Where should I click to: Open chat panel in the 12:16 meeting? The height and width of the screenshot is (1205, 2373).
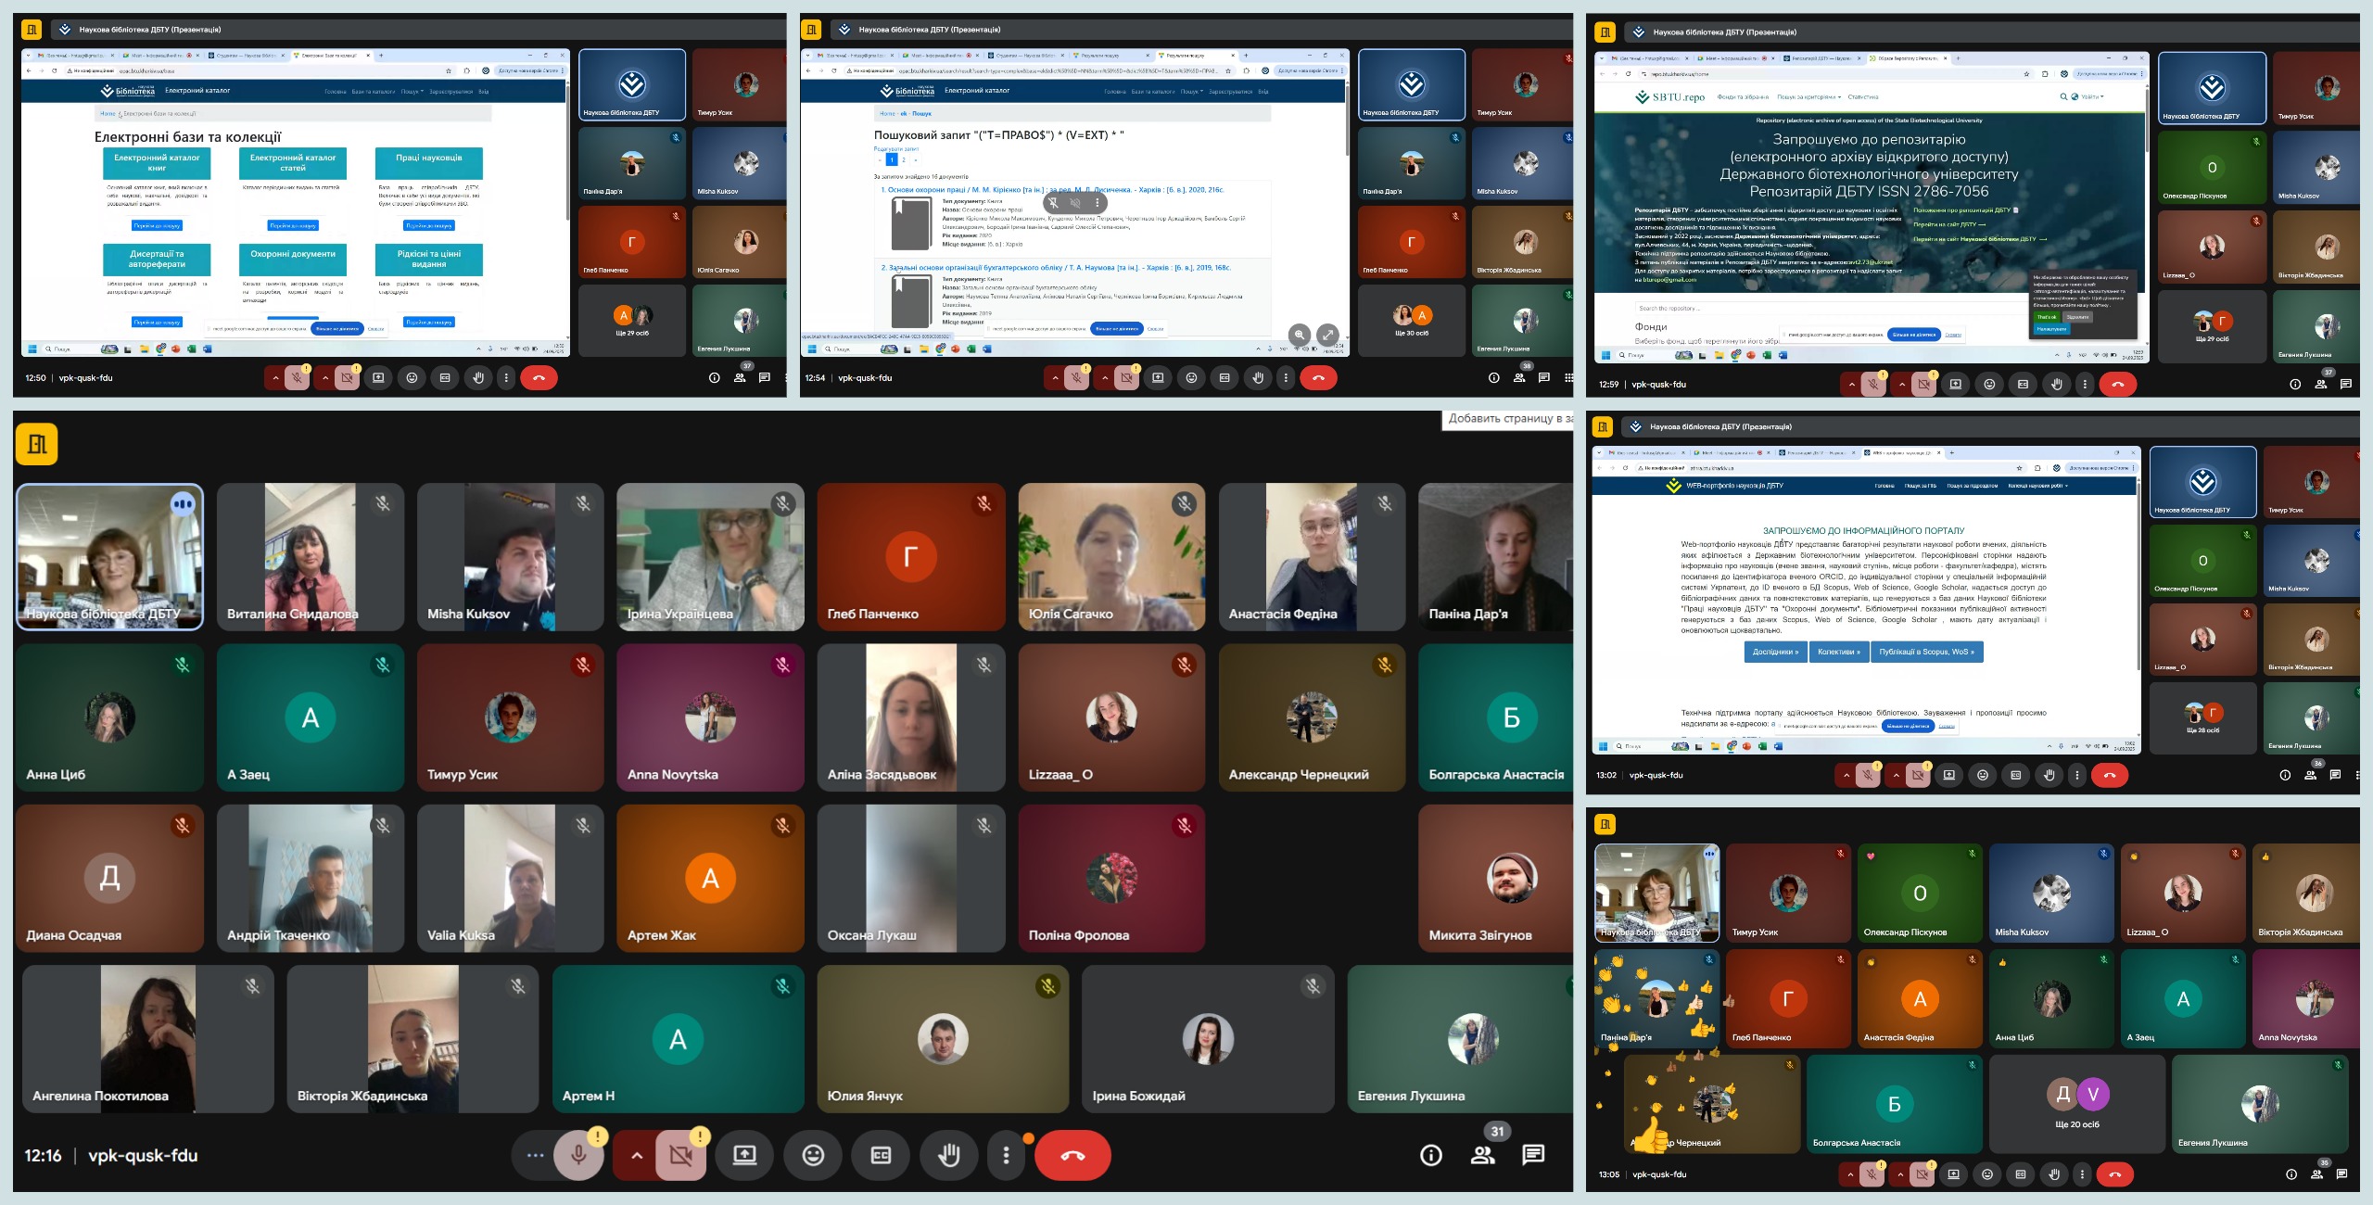click(1533, 1155)
